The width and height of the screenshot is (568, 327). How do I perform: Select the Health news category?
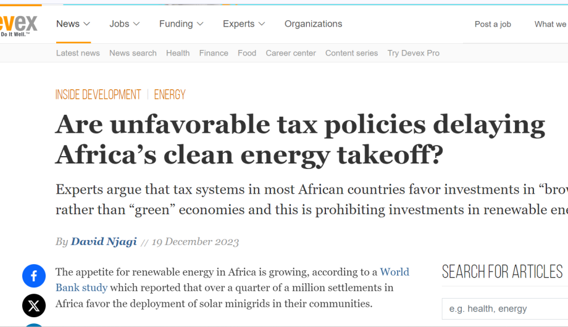178,53
